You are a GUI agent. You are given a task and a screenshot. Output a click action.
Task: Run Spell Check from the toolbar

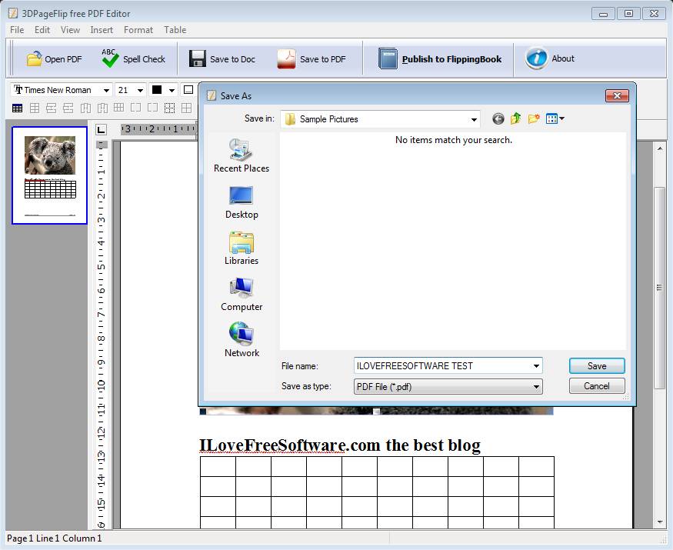[134, 58]
